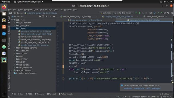Start debugging with the bug icon
Screen dimensions: 174x98
coord(139,13)
